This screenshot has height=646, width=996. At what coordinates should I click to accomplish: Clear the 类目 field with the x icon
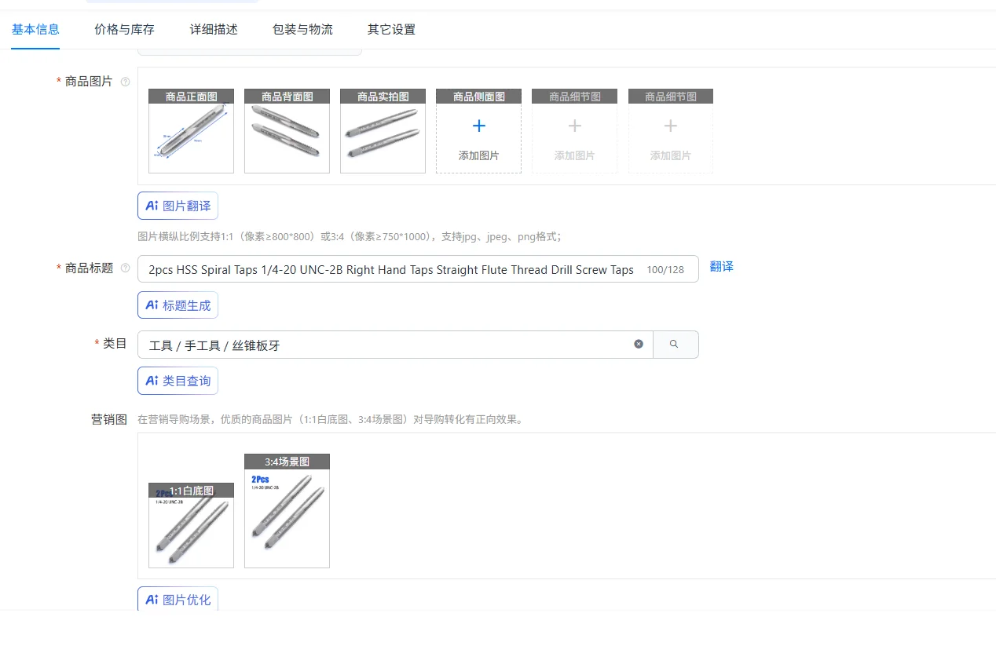639,344
